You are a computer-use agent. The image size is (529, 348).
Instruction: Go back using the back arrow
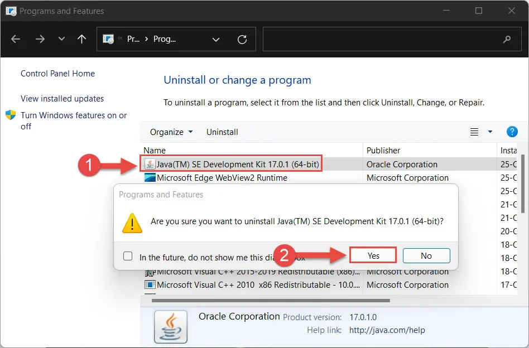click(16, 39)
